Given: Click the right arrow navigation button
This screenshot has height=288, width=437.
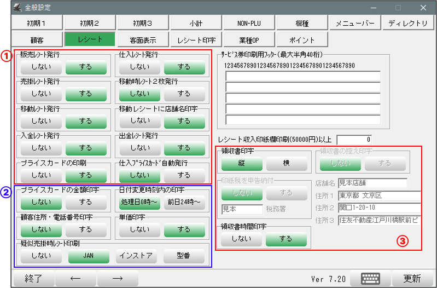Looking at the screenshot, I should [117, 278].
